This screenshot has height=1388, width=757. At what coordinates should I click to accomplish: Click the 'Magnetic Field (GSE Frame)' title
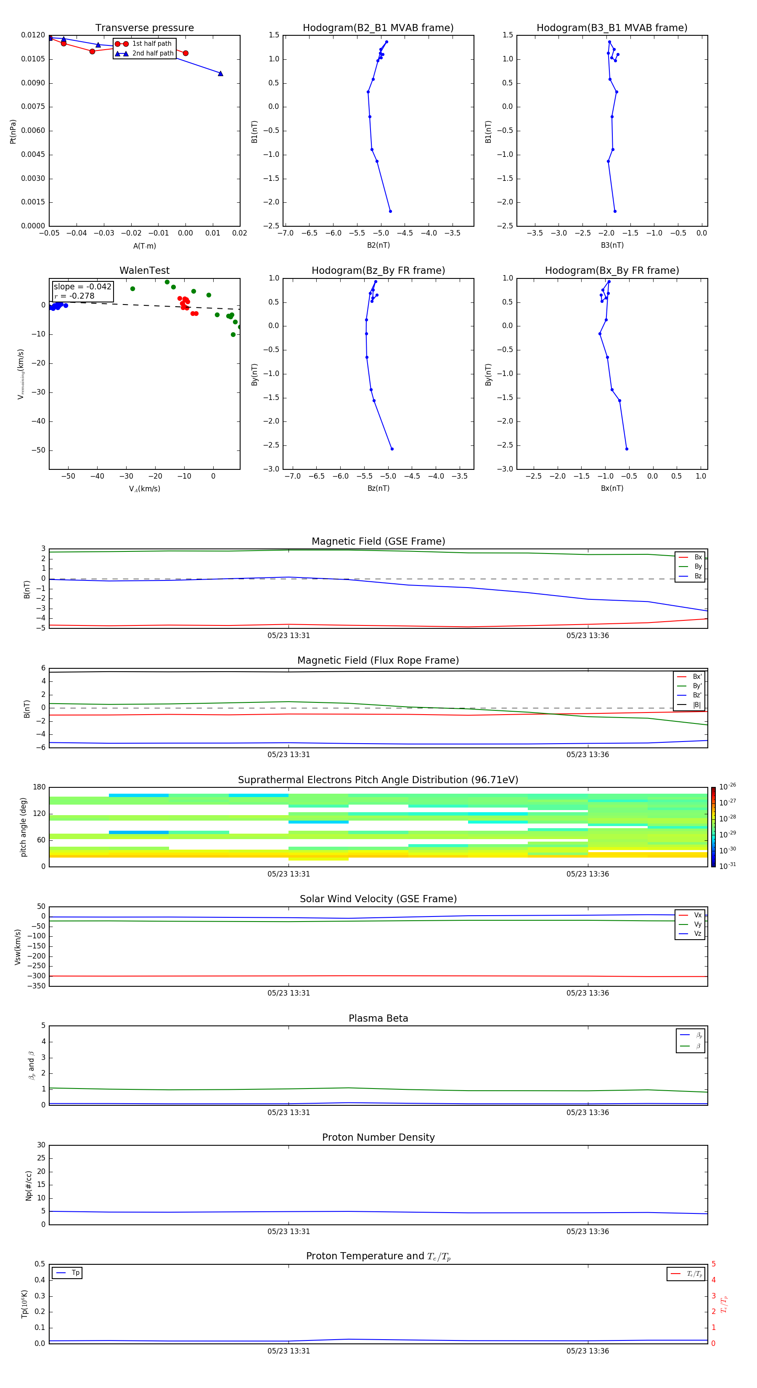point(378,541)
